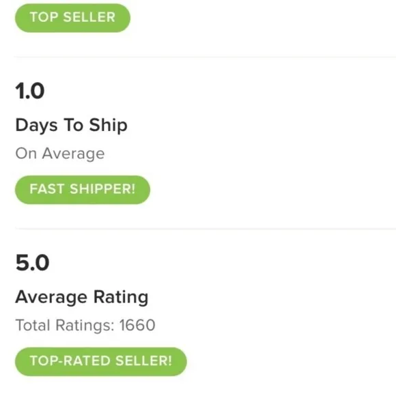Click the divider line above 5.0

pos(205,229)
